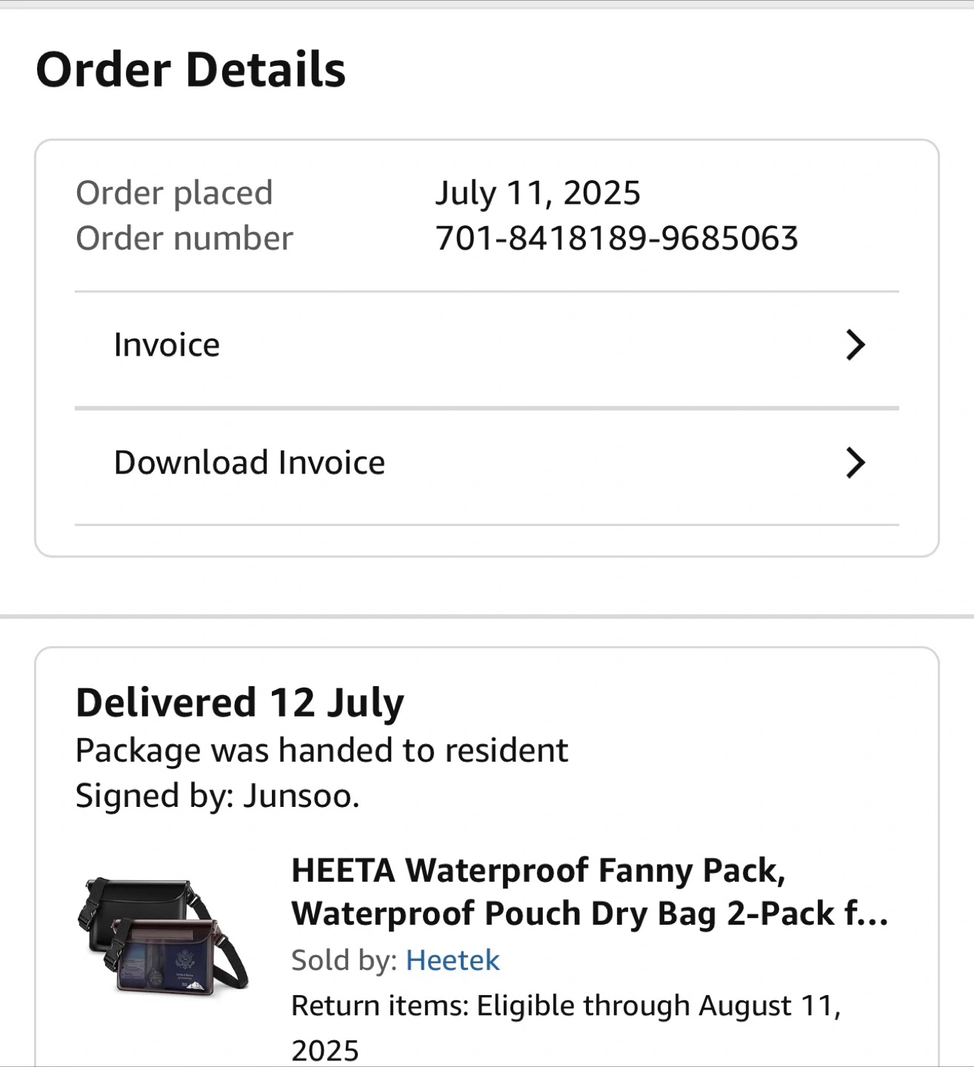Click the chevron arrow beside Invoice
Screen dimensions: 974x1067
tap(855, 345)
